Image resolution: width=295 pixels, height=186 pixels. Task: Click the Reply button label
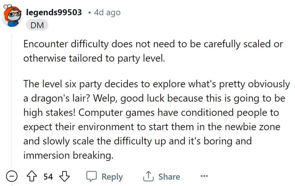[x=112, y=176]
